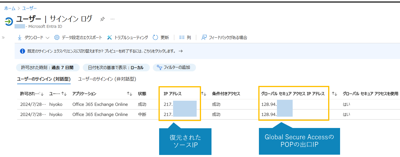
Task: Click hiyoko in the 中断 status row
Action: pos(56,114)
